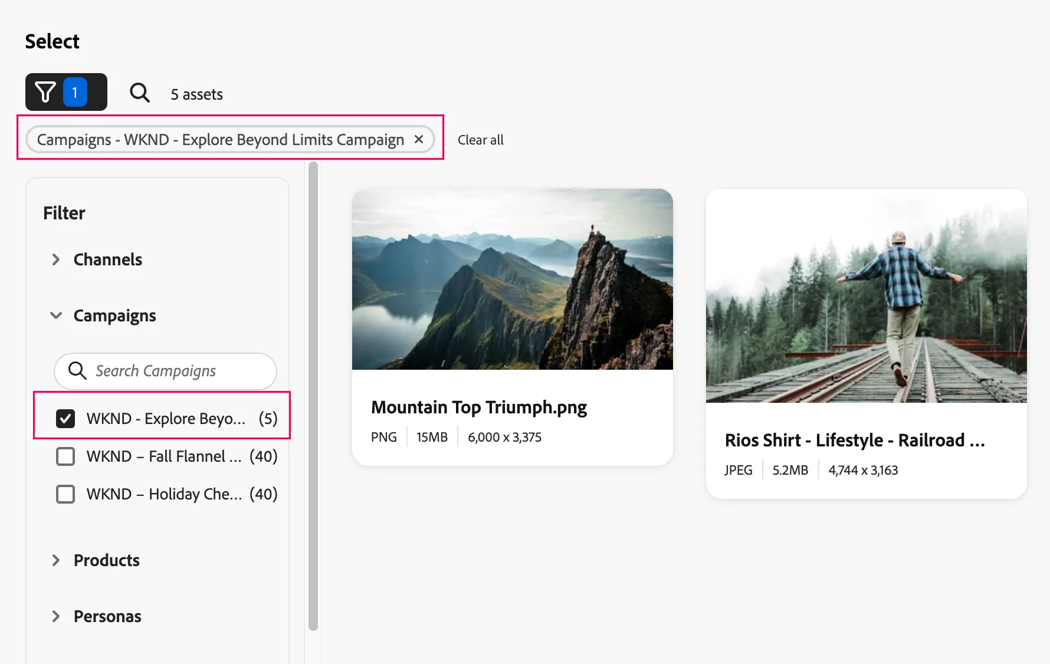This screenshot has height=664, width=1050.
Task: Click the Mountain Top Triumph.png title
Action: [479, 407]
